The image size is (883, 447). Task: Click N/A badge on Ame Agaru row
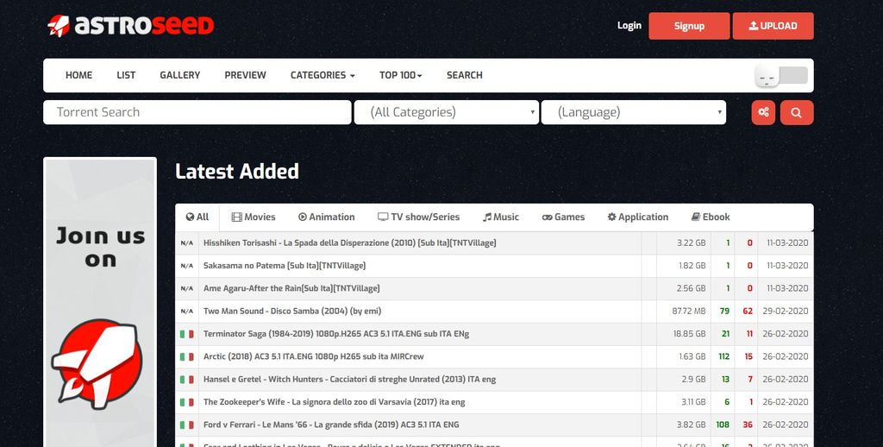(x=187, y=288)
